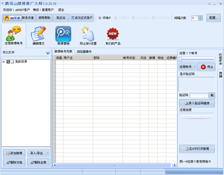This screenshot has height=175, width=224.
Task: Open the 导入\导出 dropdown button
Action: point(38,153)
